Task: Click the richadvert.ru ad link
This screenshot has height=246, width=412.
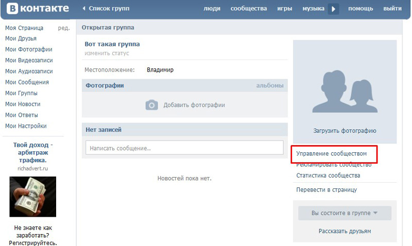Action: pos(33,169)
